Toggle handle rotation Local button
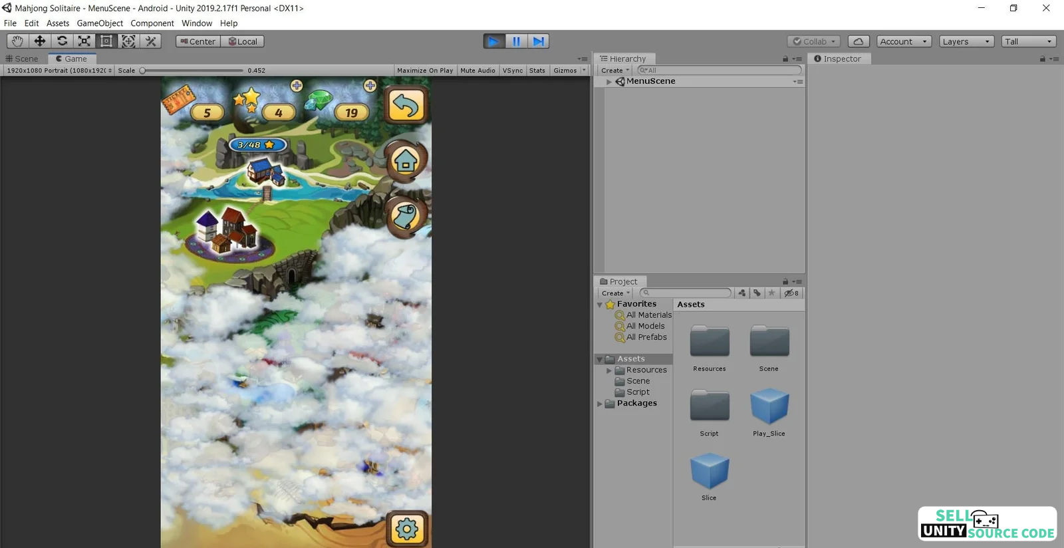The image size is (1064, 548). [x=243, y=41]
